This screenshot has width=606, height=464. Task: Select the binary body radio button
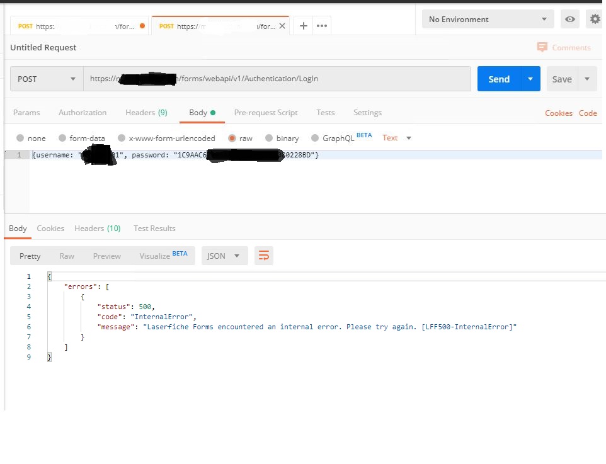[x=270, y=138]
